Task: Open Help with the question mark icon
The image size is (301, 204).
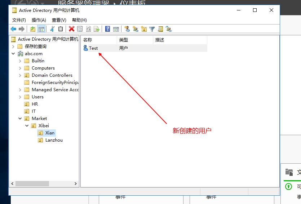Action: click(107, 29)
